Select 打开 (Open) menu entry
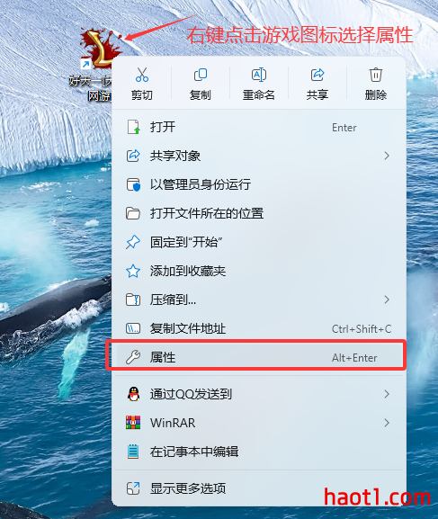The height and width of the screenshot is (519, 438). 259,127
